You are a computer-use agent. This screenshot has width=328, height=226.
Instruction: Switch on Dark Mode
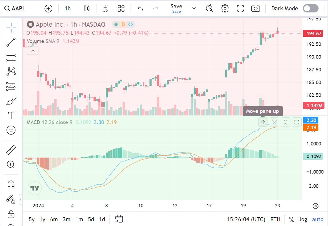[x=310, y=8]
